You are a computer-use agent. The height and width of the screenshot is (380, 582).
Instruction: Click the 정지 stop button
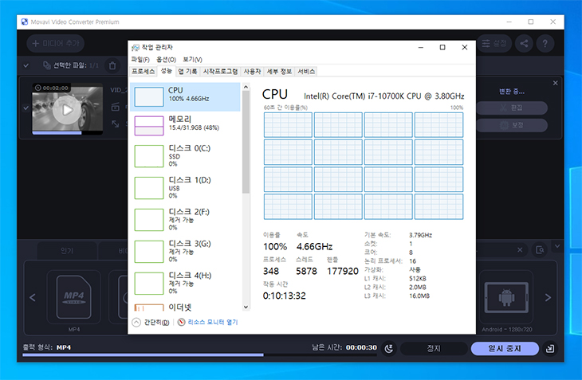[x=434, y=348]
